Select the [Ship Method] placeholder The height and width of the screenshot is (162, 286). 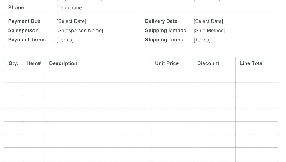[x=209, y=31]
